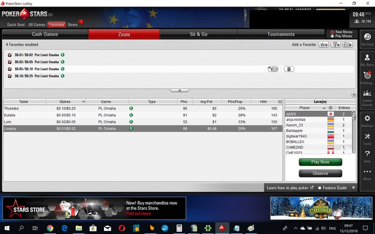Screen dimensions: 375x234
Task: Open Opera browser from taskbar
Action: coord(122,228)
